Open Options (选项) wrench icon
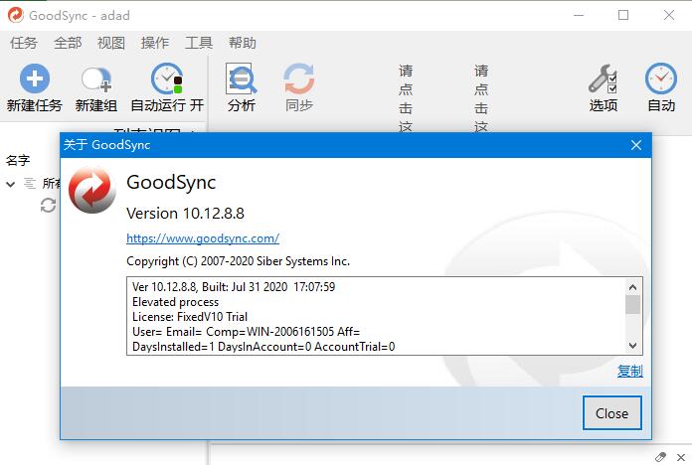The height and width of the screenshot is (465, 692). point(603,78)
